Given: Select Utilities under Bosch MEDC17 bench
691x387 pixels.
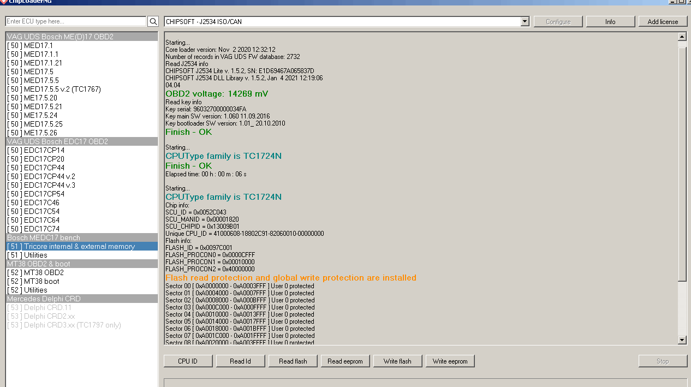Looking at the screenshot, I should [x=35, y=255].
